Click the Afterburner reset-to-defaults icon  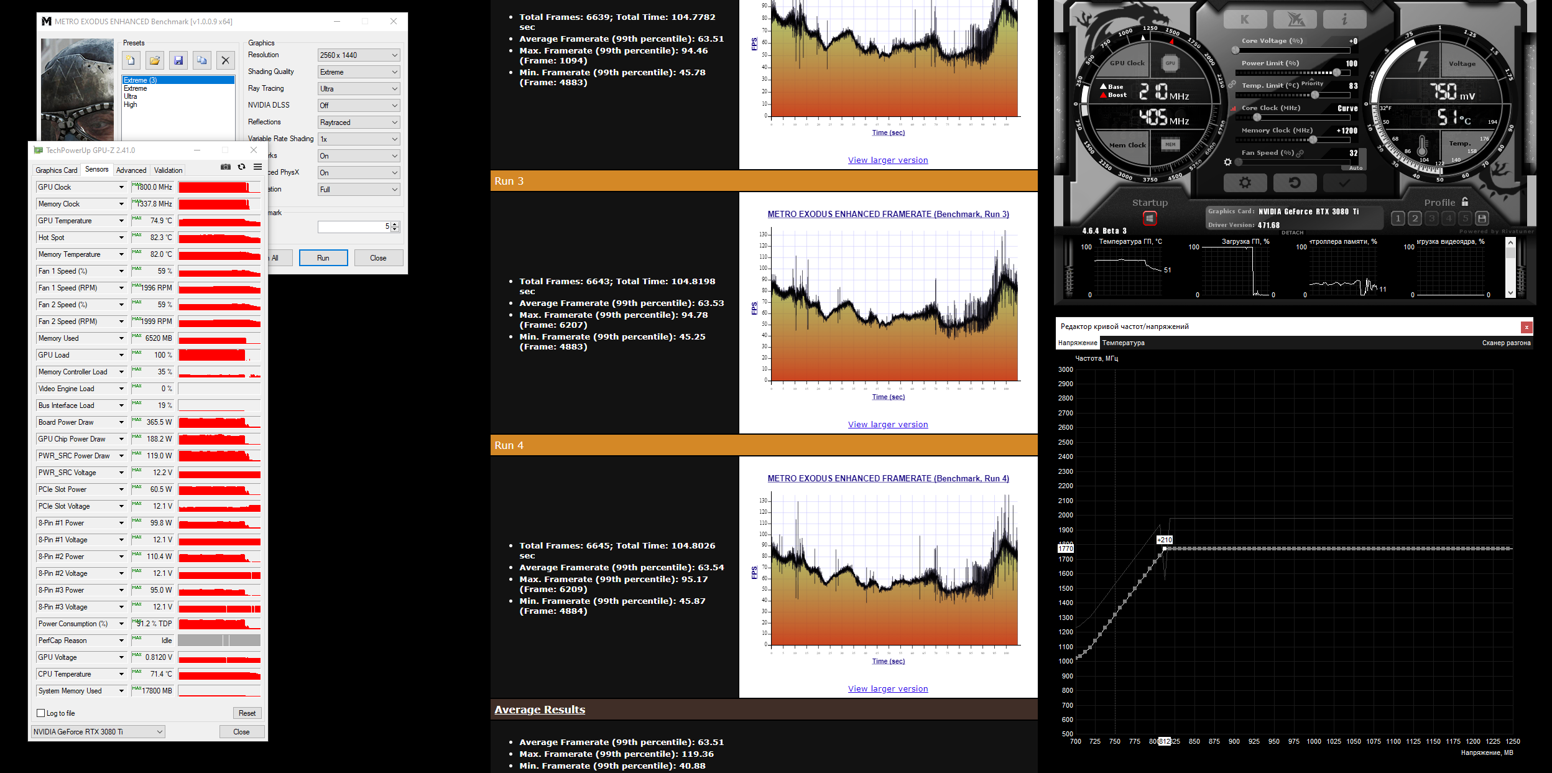pyautogui.click(x=1295, y=183)
